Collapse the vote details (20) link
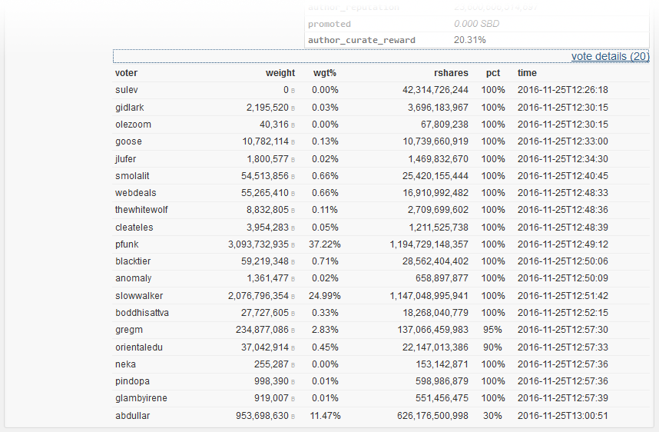The height and width of the screenshot is (432, 659). pyautogui.click(x=610, y=56)
